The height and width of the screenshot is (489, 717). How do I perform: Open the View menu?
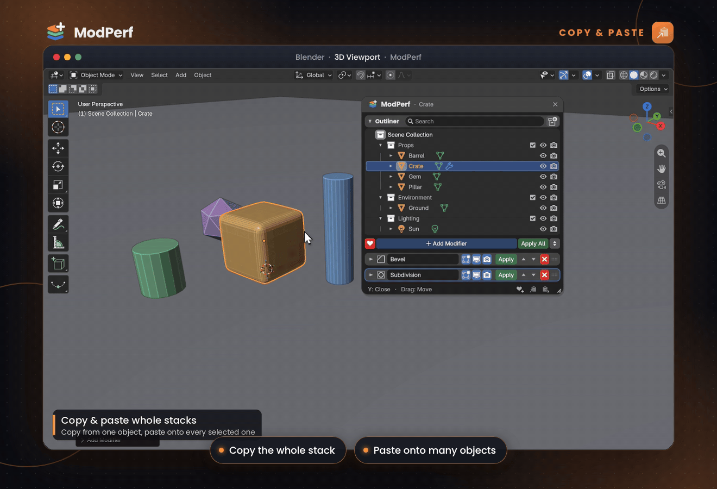[137, 75]
